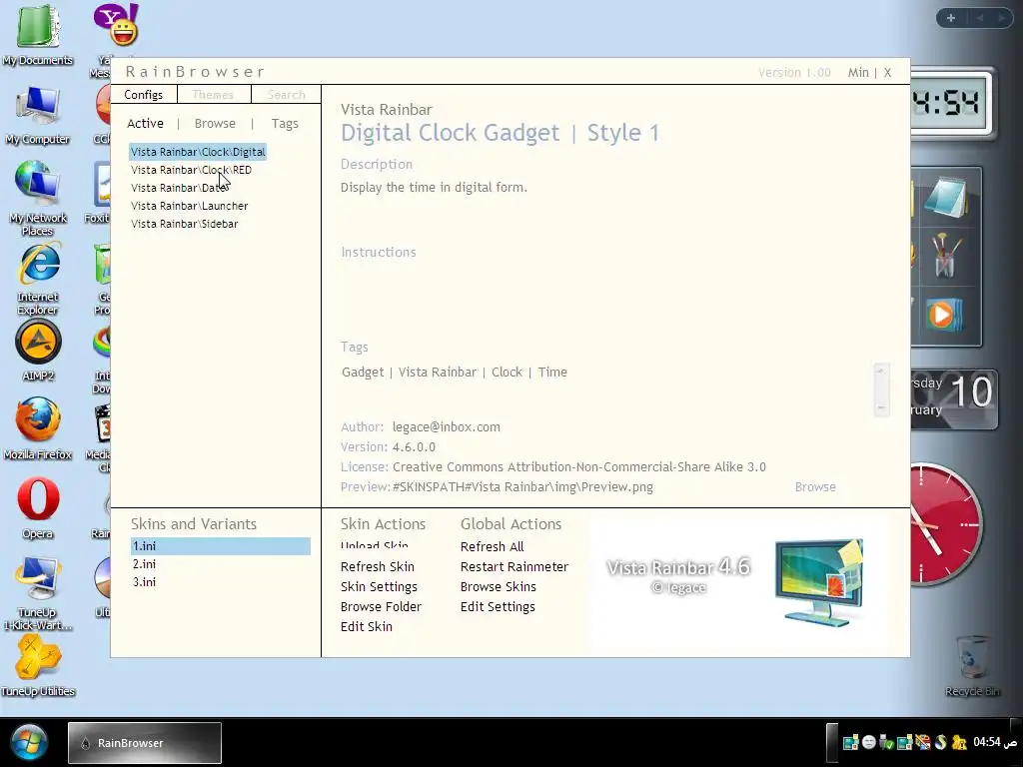This screenshot has width=1023, height=767.
Task: Click the Vista Rainbar tag
Action: pos(438,373)
